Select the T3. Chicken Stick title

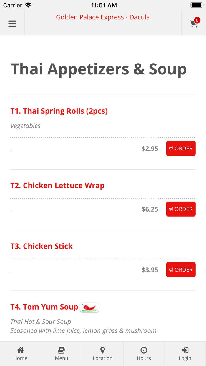(x=41, y=246)
